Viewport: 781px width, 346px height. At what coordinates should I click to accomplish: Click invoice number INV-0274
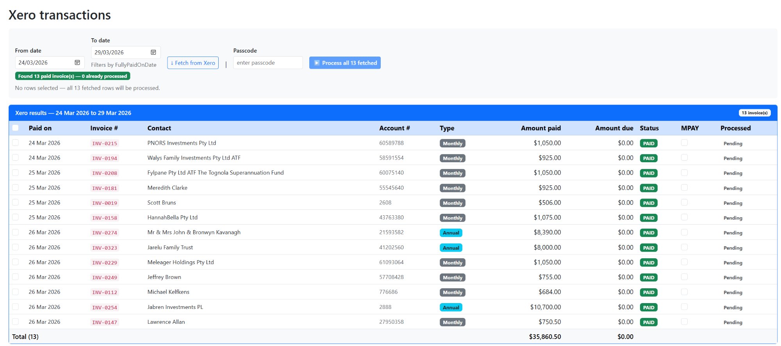click(105, 232)
